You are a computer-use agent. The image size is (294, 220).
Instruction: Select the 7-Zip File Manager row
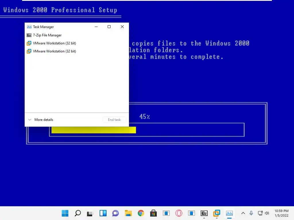pos(77,35)
